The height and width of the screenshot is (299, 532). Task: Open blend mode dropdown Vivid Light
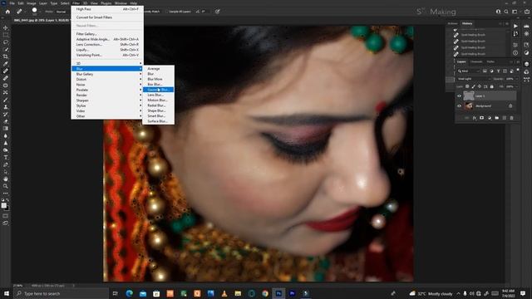click(473, 79)
